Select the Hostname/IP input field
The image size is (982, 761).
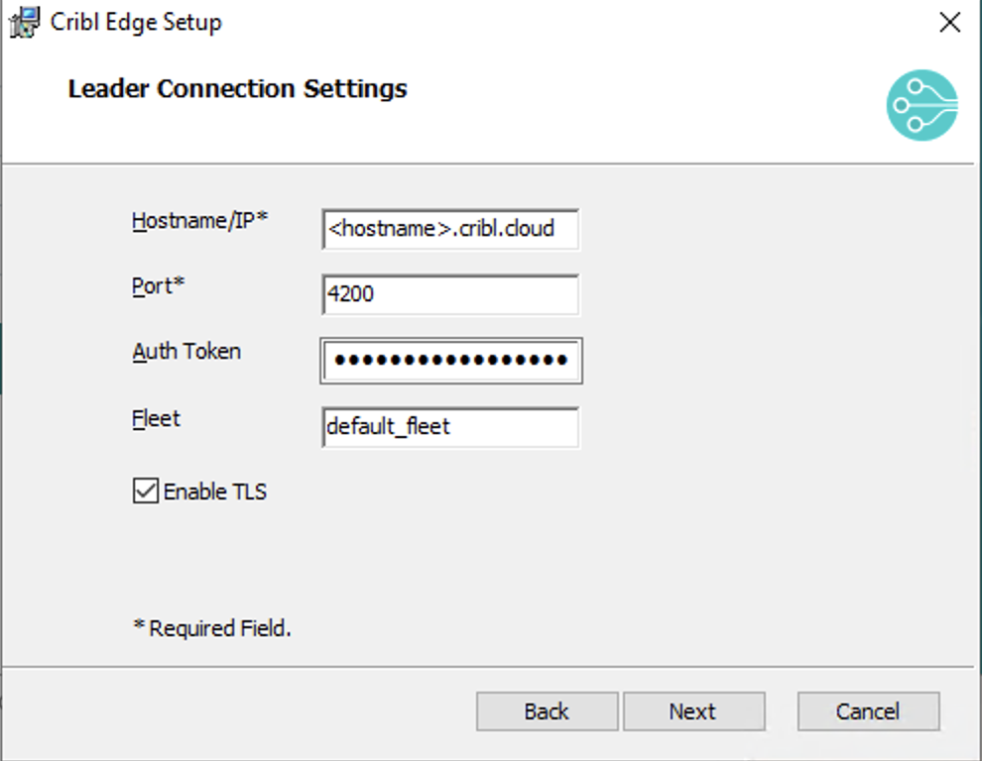451,229
